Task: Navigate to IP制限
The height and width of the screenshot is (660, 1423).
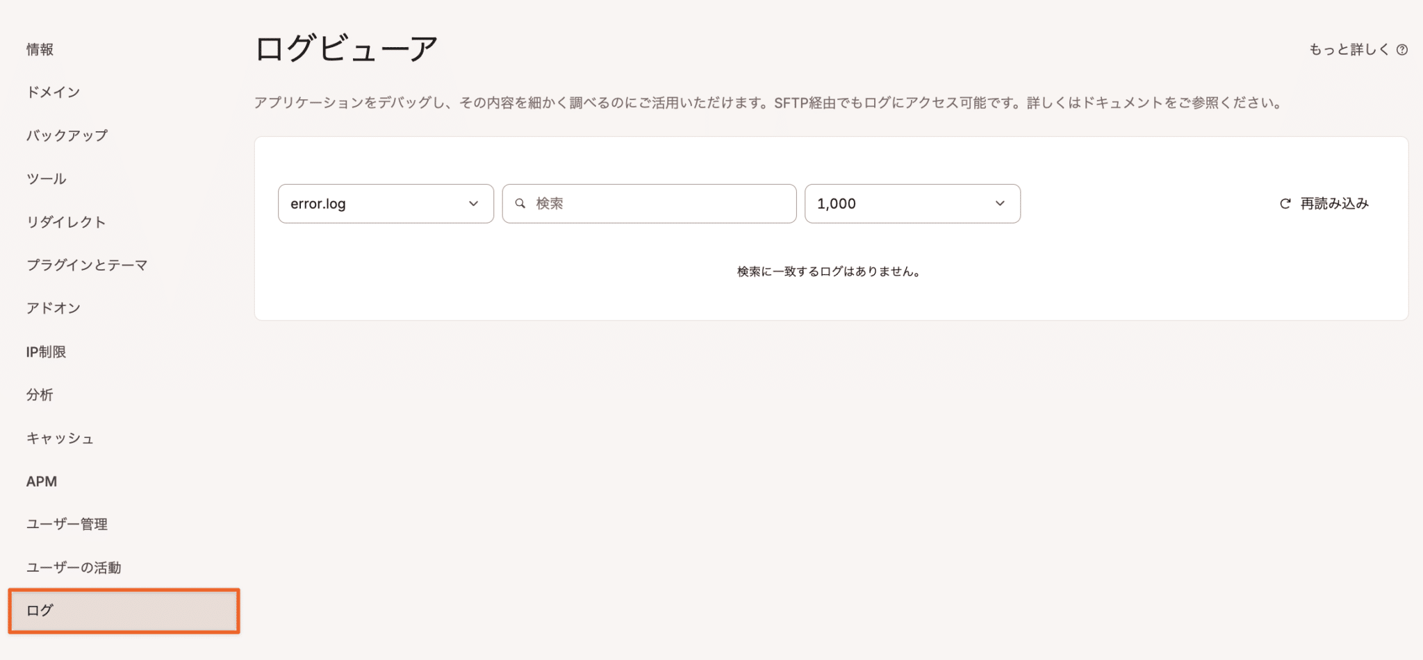Action: point(46,351)
